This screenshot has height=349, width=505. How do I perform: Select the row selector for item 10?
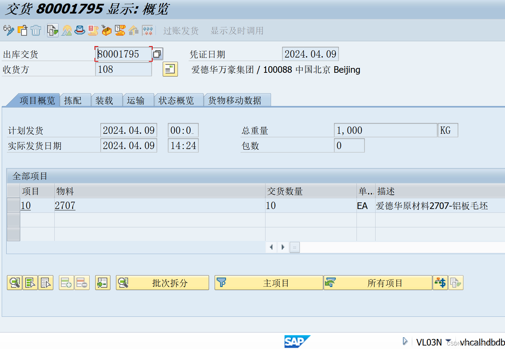point(13,205)
